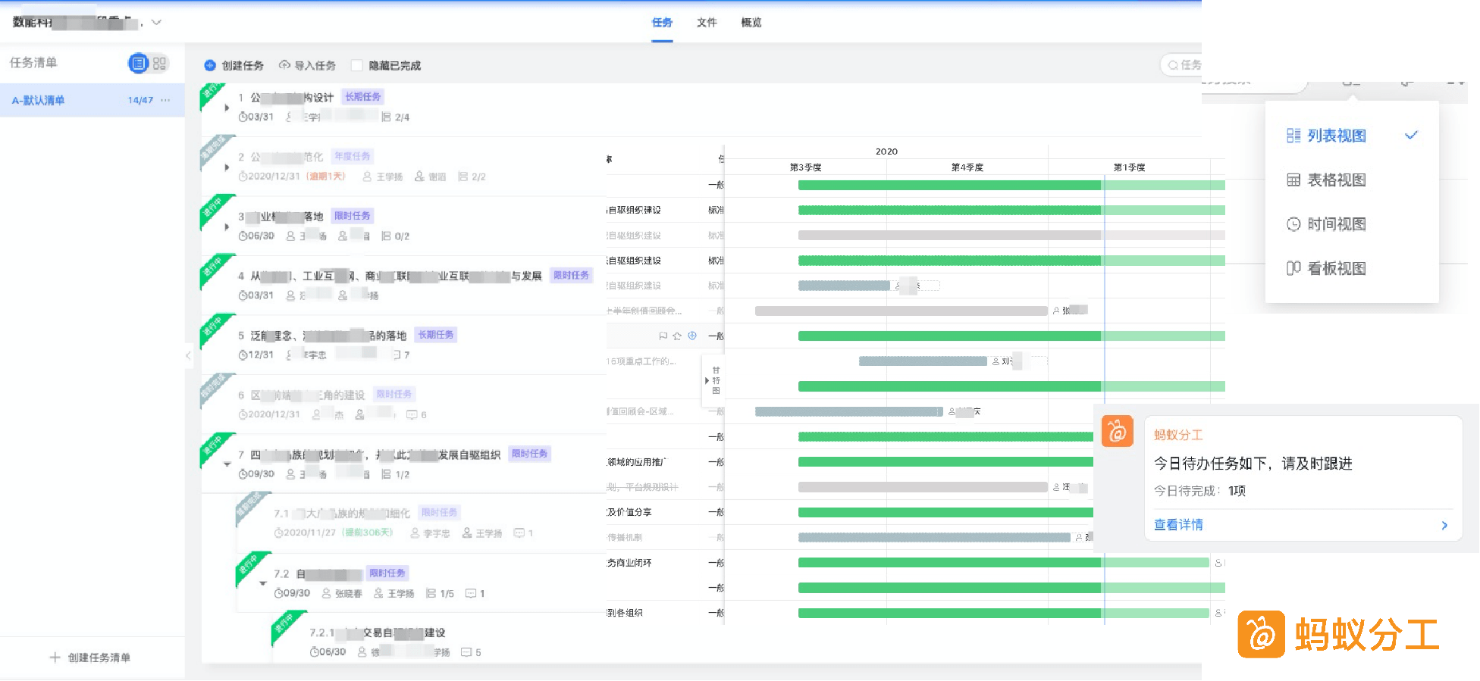Open the 概览 tab
The width and height of the screenshot is (1480, 681).
[751, 23]
